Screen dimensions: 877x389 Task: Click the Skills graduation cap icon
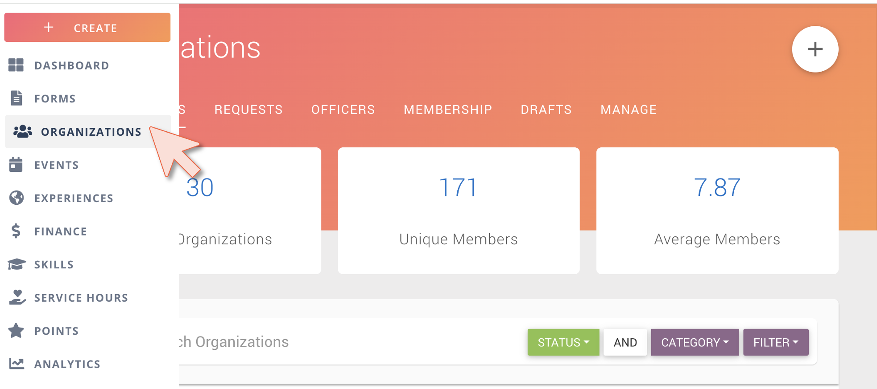click(x=17, y=264)
